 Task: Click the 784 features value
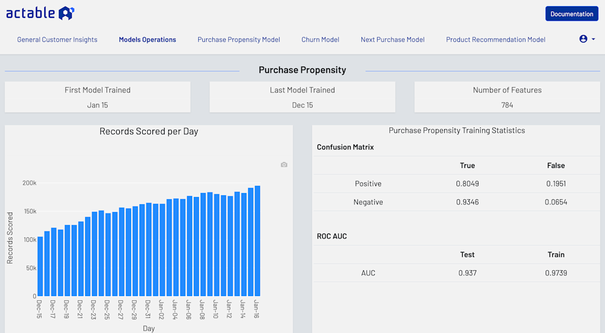point(507,105)
